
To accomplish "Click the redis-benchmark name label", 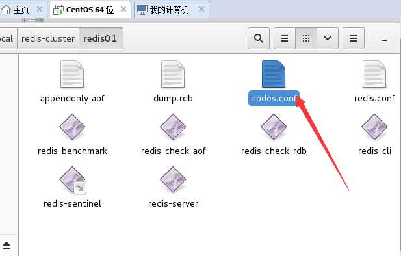I will coord(72,151).
